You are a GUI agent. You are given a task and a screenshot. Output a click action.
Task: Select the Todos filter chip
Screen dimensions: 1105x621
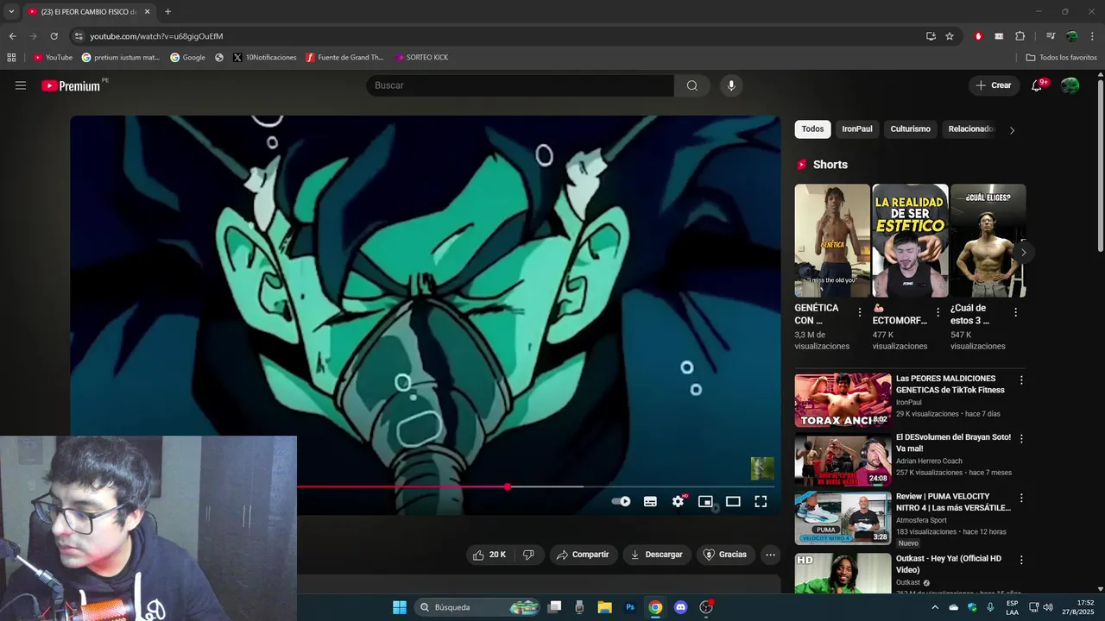click(x=812, y=129)
